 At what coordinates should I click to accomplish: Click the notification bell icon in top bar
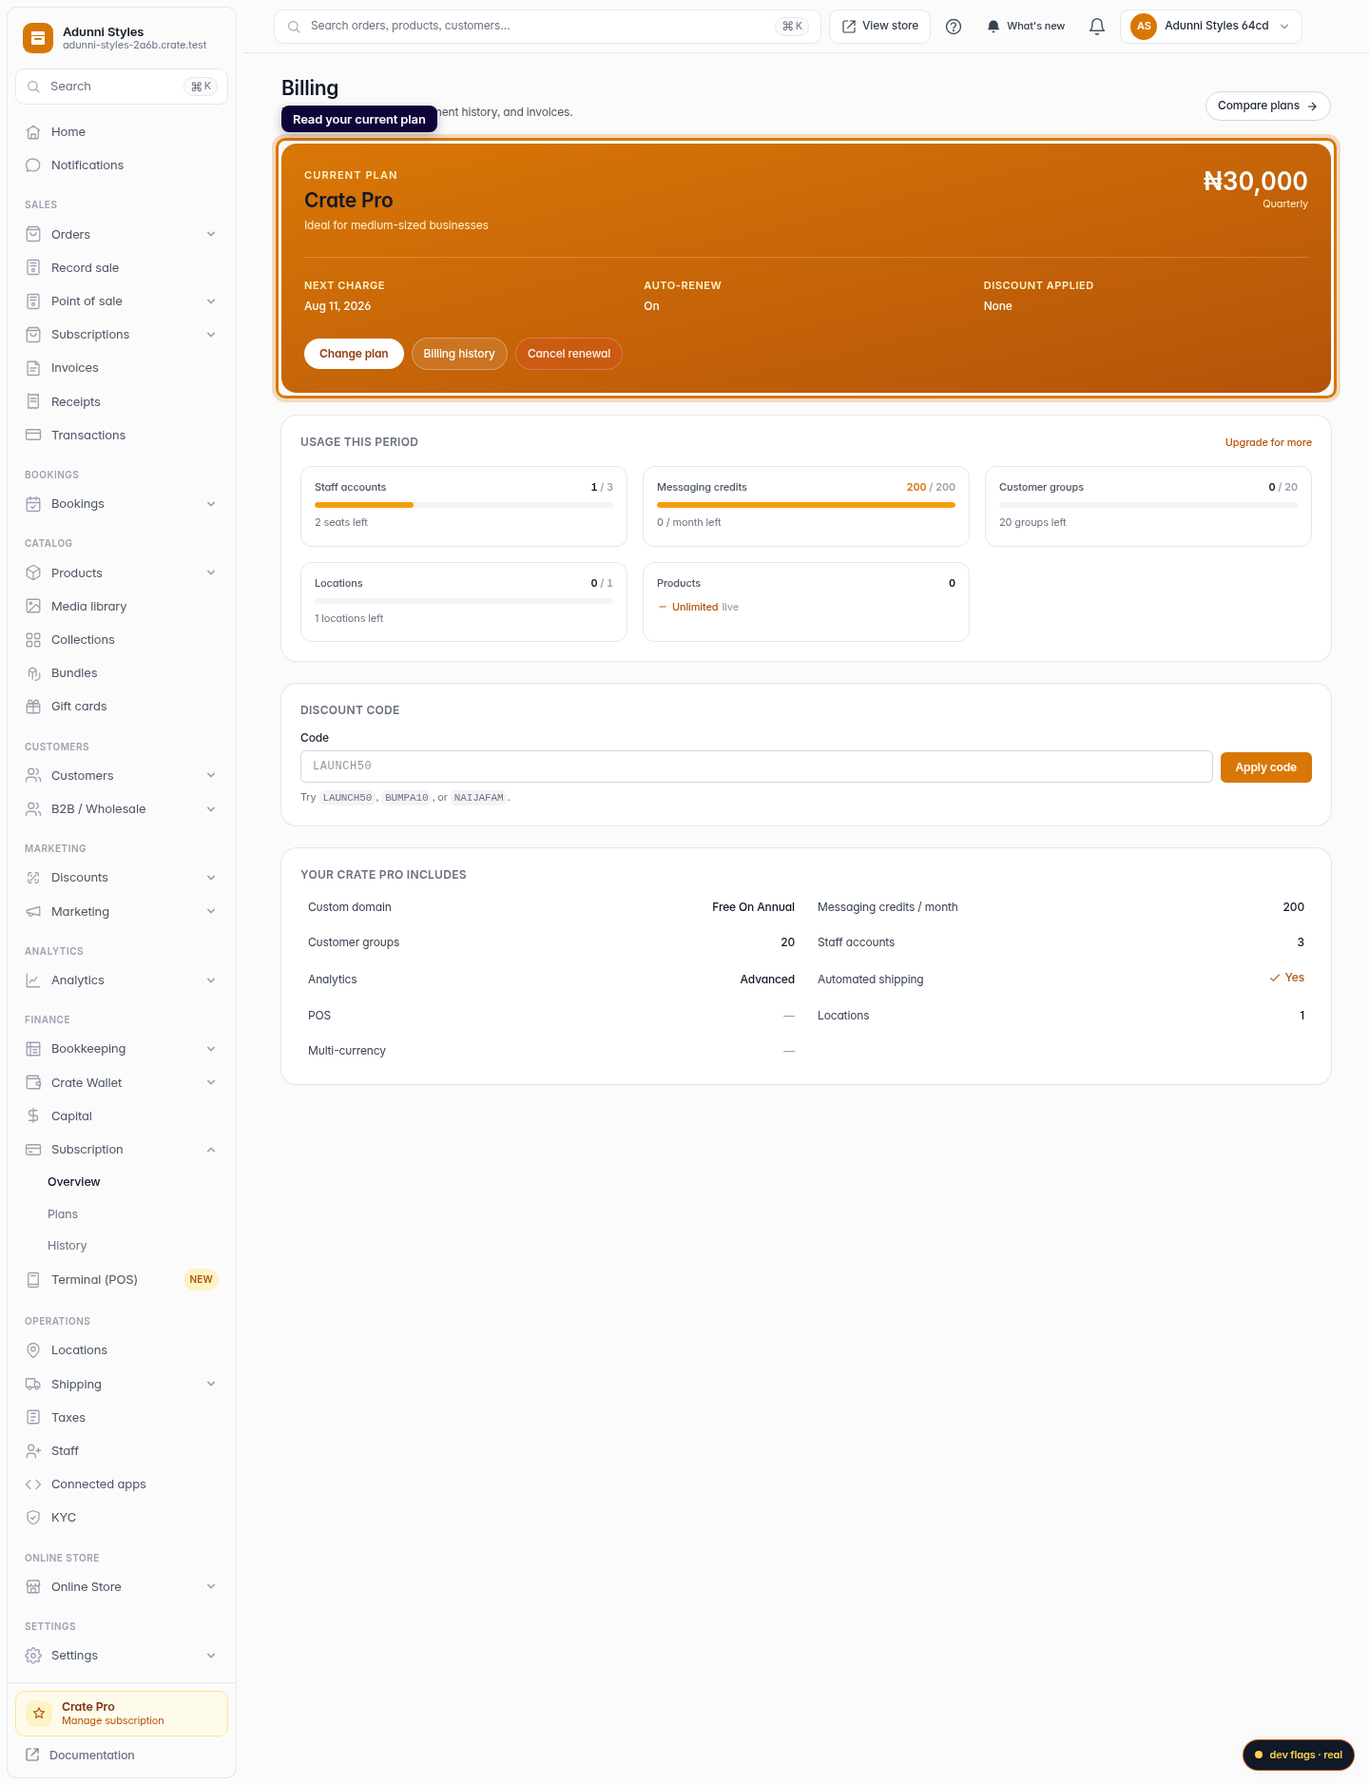pyautogui.click(x=1097, y=27)
